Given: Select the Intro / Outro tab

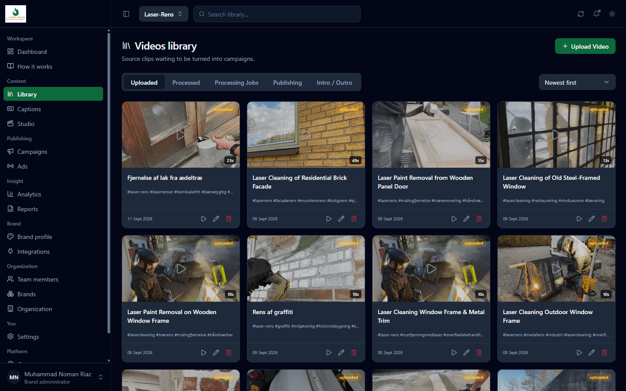Looking at the screenshot, I should pos(334,83).
